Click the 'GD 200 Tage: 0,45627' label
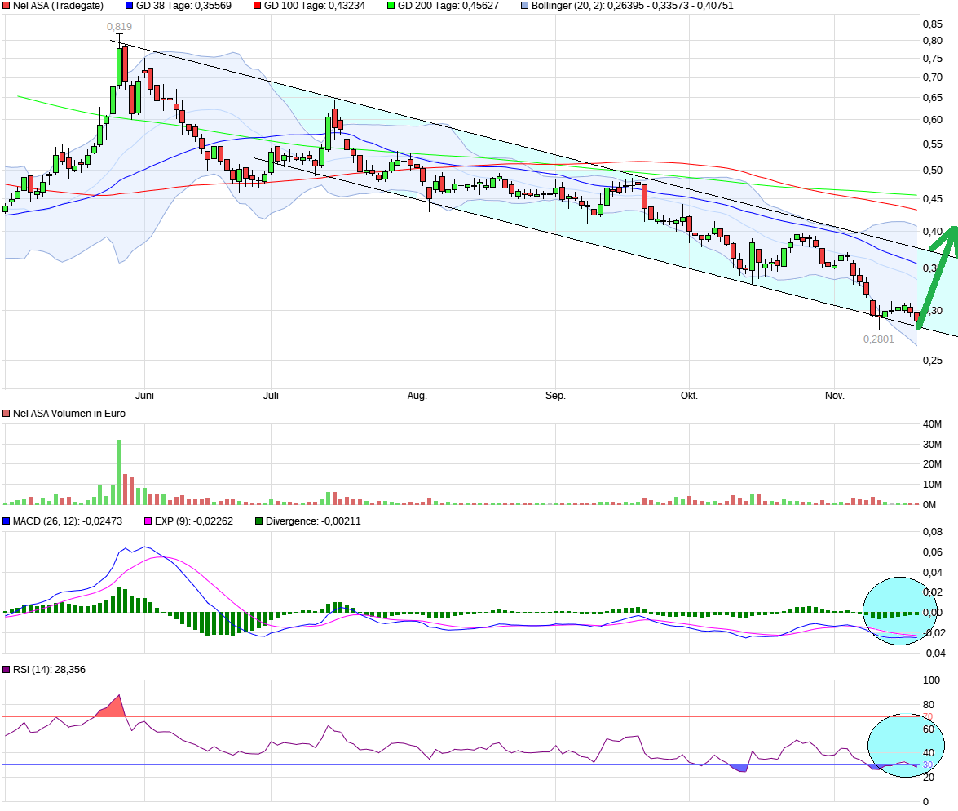The image size is (958, 811). tap(448, 6)
